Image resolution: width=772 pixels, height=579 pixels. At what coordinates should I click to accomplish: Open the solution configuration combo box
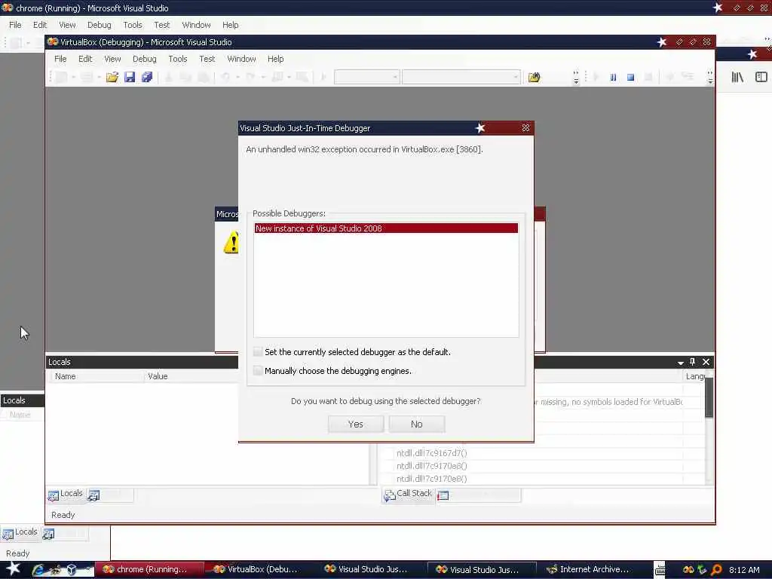(366, 77)
